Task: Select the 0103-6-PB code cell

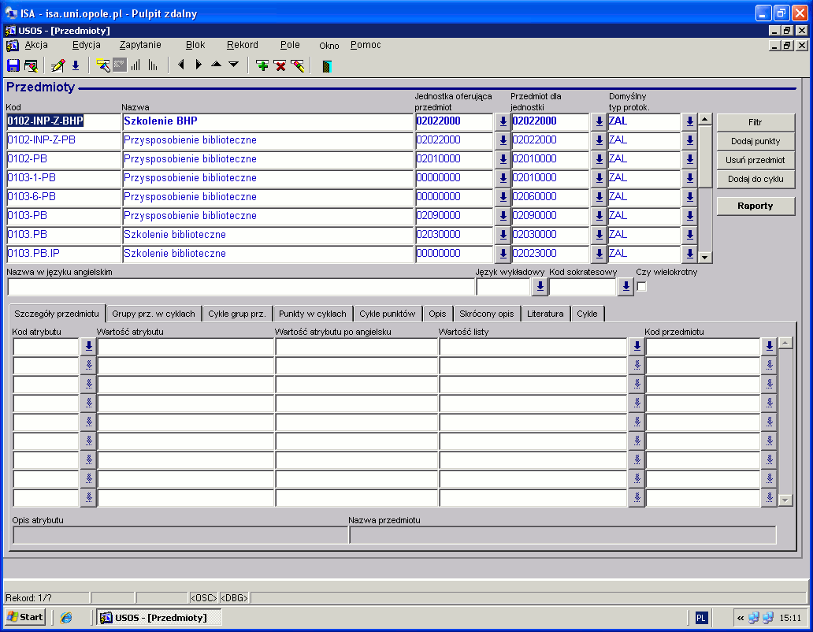Action: 64,197
